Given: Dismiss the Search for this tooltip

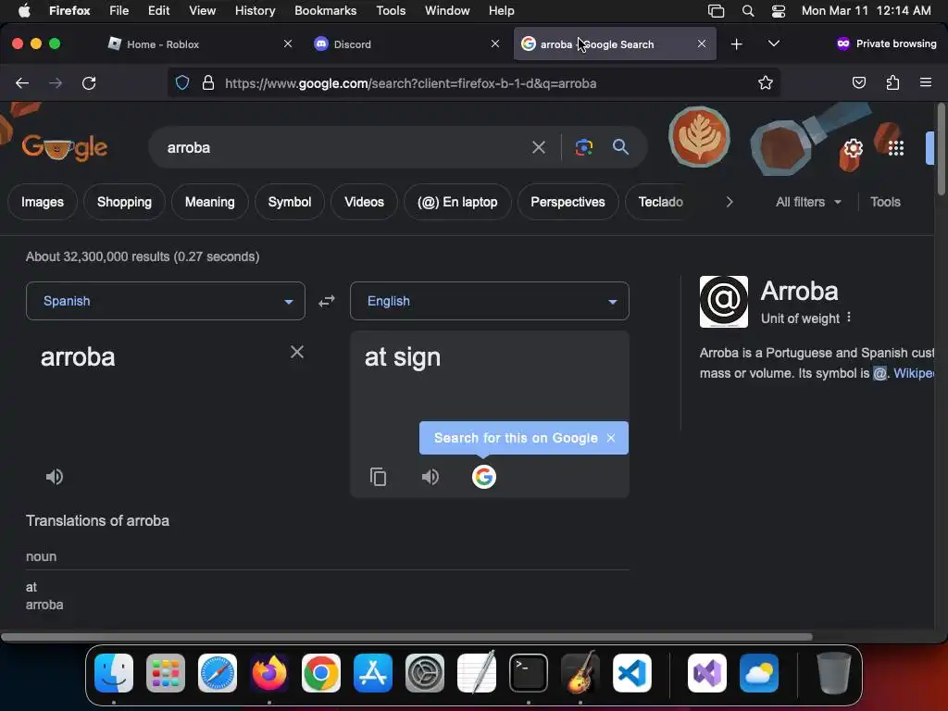Looking at the screenshot, I should click(611, 438).
